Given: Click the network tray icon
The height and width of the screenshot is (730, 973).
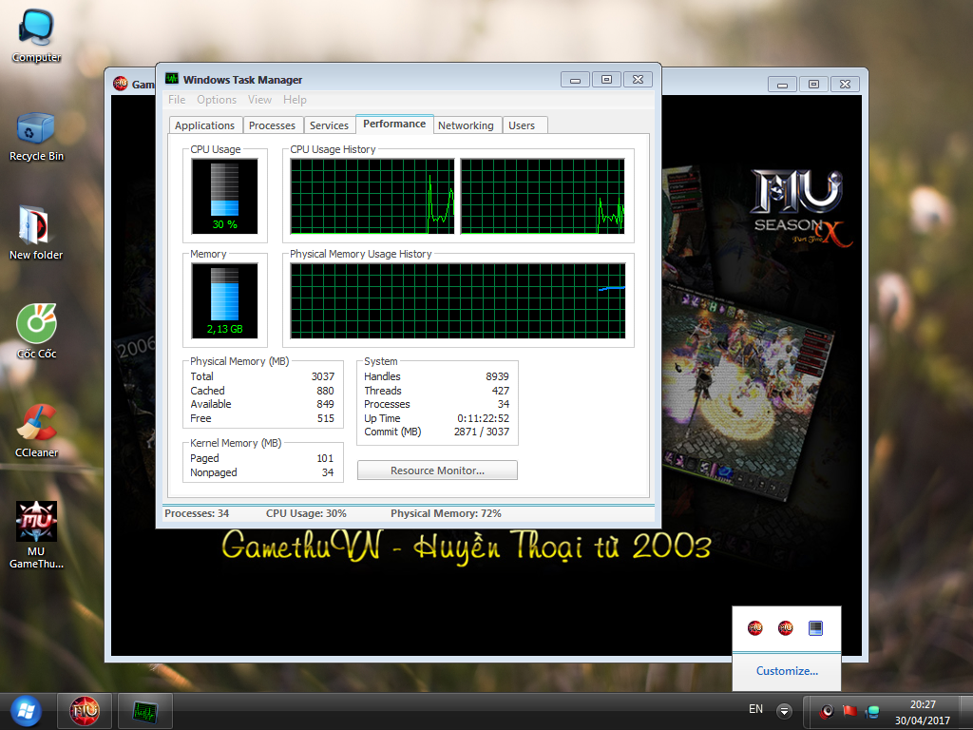Looking at the screenshot, I should (872, 710).
